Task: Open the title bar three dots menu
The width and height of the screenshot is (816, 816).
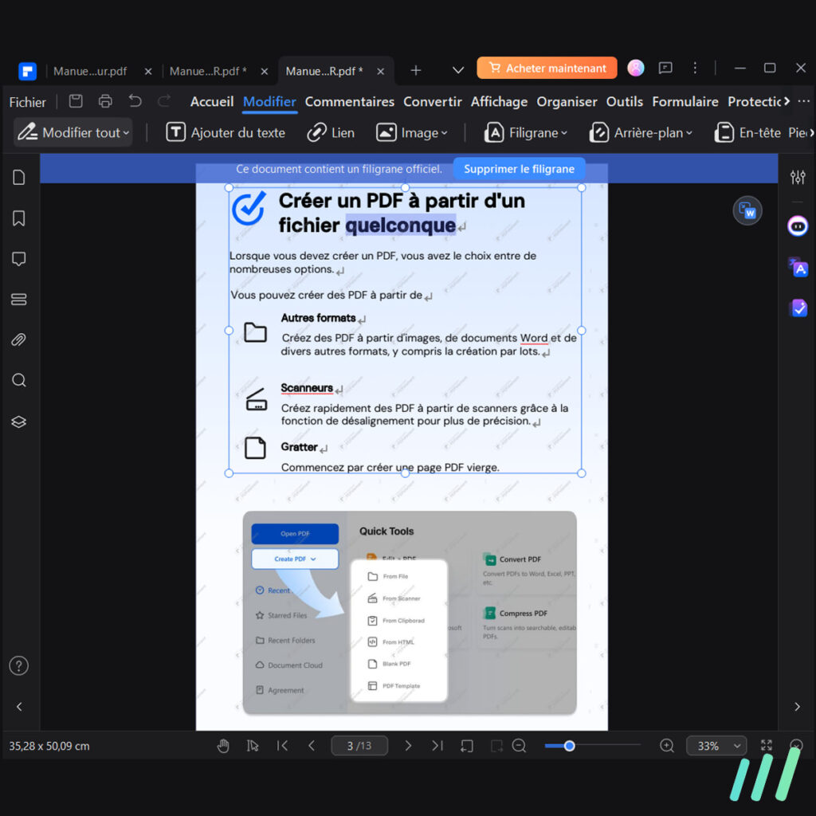Action: 695,68
